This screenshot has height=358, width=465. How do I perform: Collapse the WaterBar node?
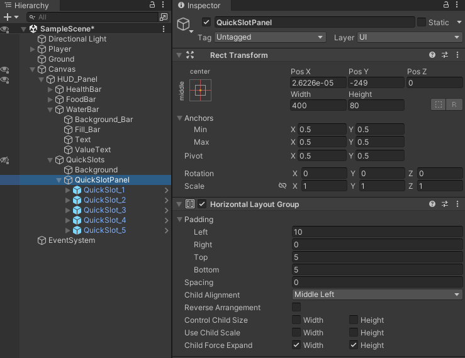(50, 109)
